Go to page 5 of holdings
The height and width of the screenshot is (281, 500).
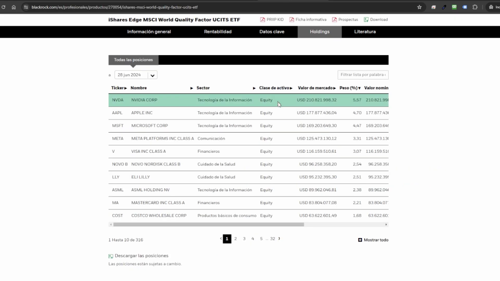pyautogui.click(x=261, y=239)
